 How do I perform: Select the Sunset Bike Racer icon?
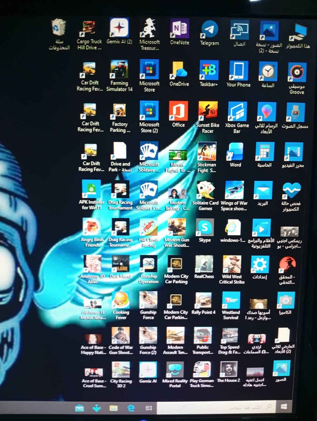[208, 111]
